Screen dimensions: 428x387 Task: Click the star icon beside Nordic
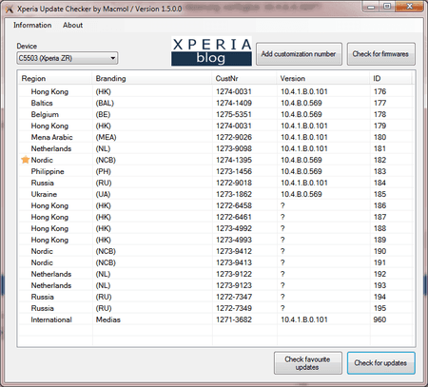pos(26,160)
